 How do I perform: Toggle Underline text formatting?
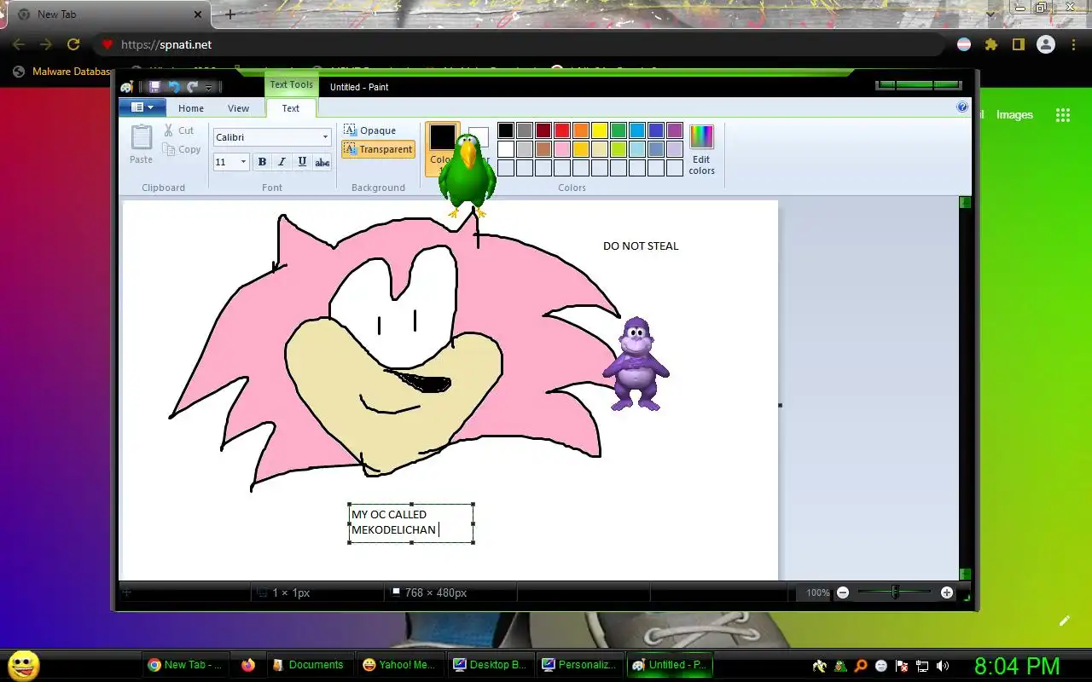302,162
